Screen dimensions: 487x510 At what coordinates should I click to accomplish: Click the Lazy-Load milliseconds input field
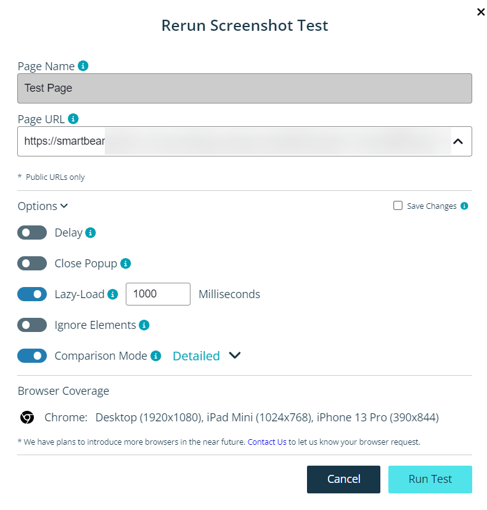tap(158, 294)
